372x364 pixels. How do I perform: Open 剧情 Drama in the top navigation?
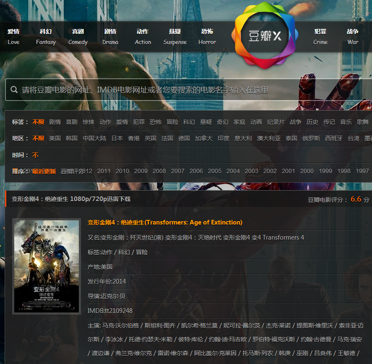[110, 37]
